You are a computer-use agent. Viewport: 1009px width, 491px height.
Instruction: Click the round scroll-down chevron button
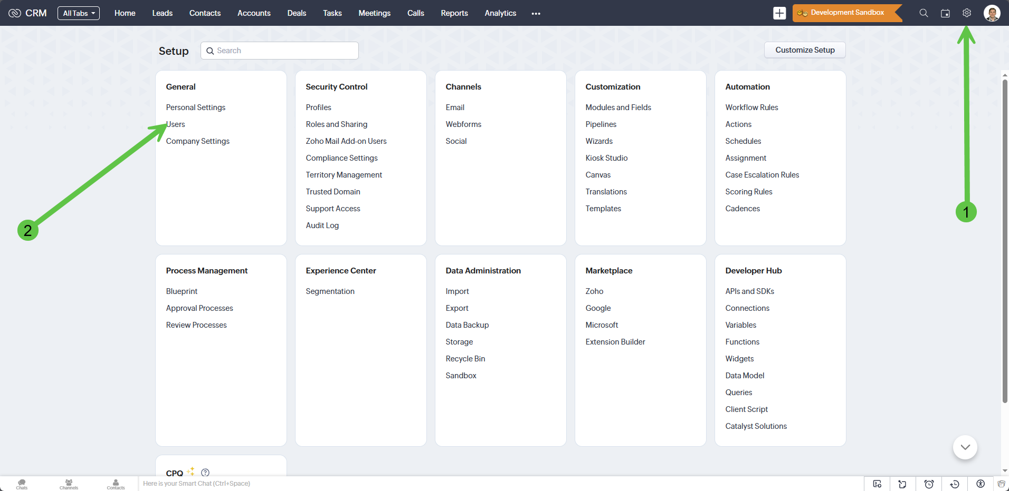pyautogui.click(x=965, y=447)
